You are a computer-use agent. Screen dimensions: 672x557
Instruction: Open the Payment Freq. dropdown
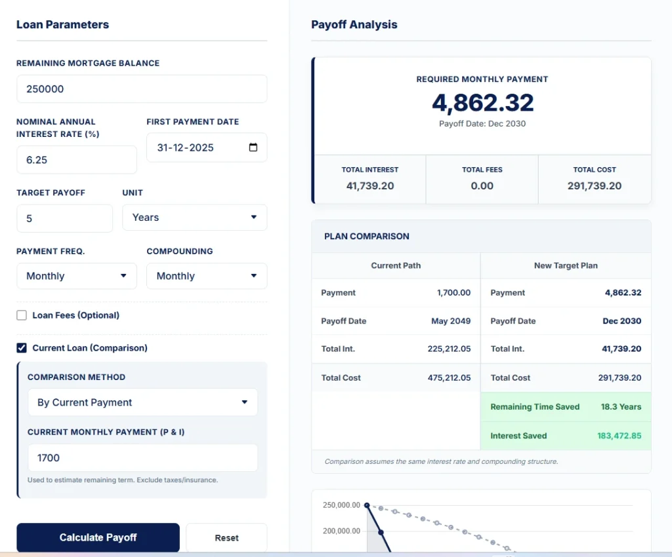click(x=76, y=276)
